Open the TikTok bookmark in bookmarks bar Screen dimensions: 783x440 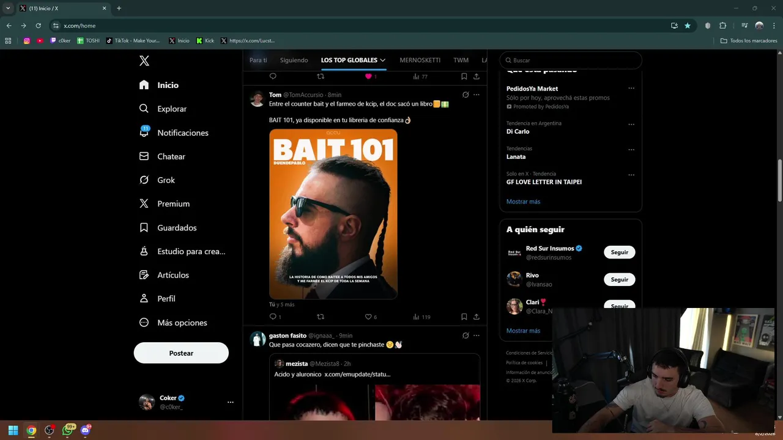[x=133, y=41]
